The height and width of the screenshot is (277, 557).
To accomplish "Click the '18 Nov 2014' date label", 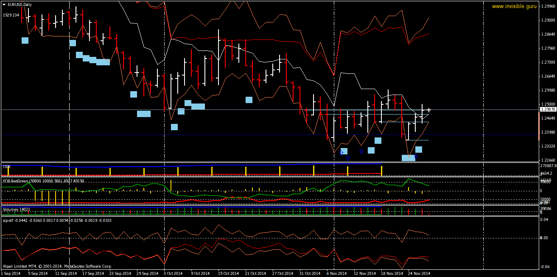I will (392, 274).
